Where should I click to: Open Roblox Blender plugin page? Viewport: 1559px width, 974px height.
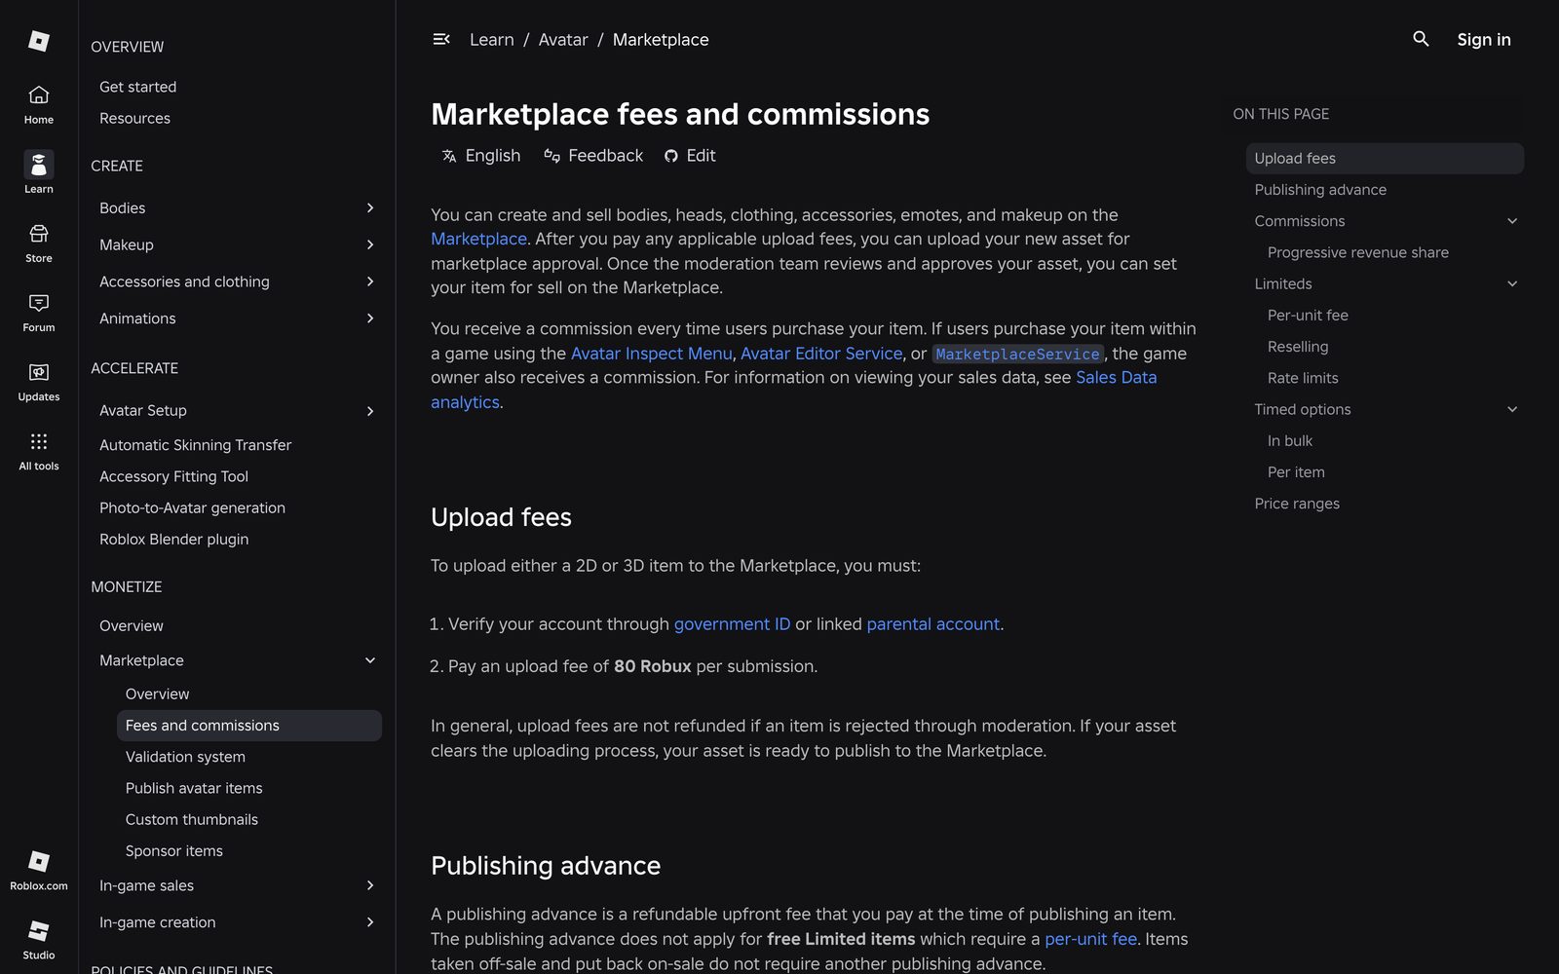pos(173,539)
